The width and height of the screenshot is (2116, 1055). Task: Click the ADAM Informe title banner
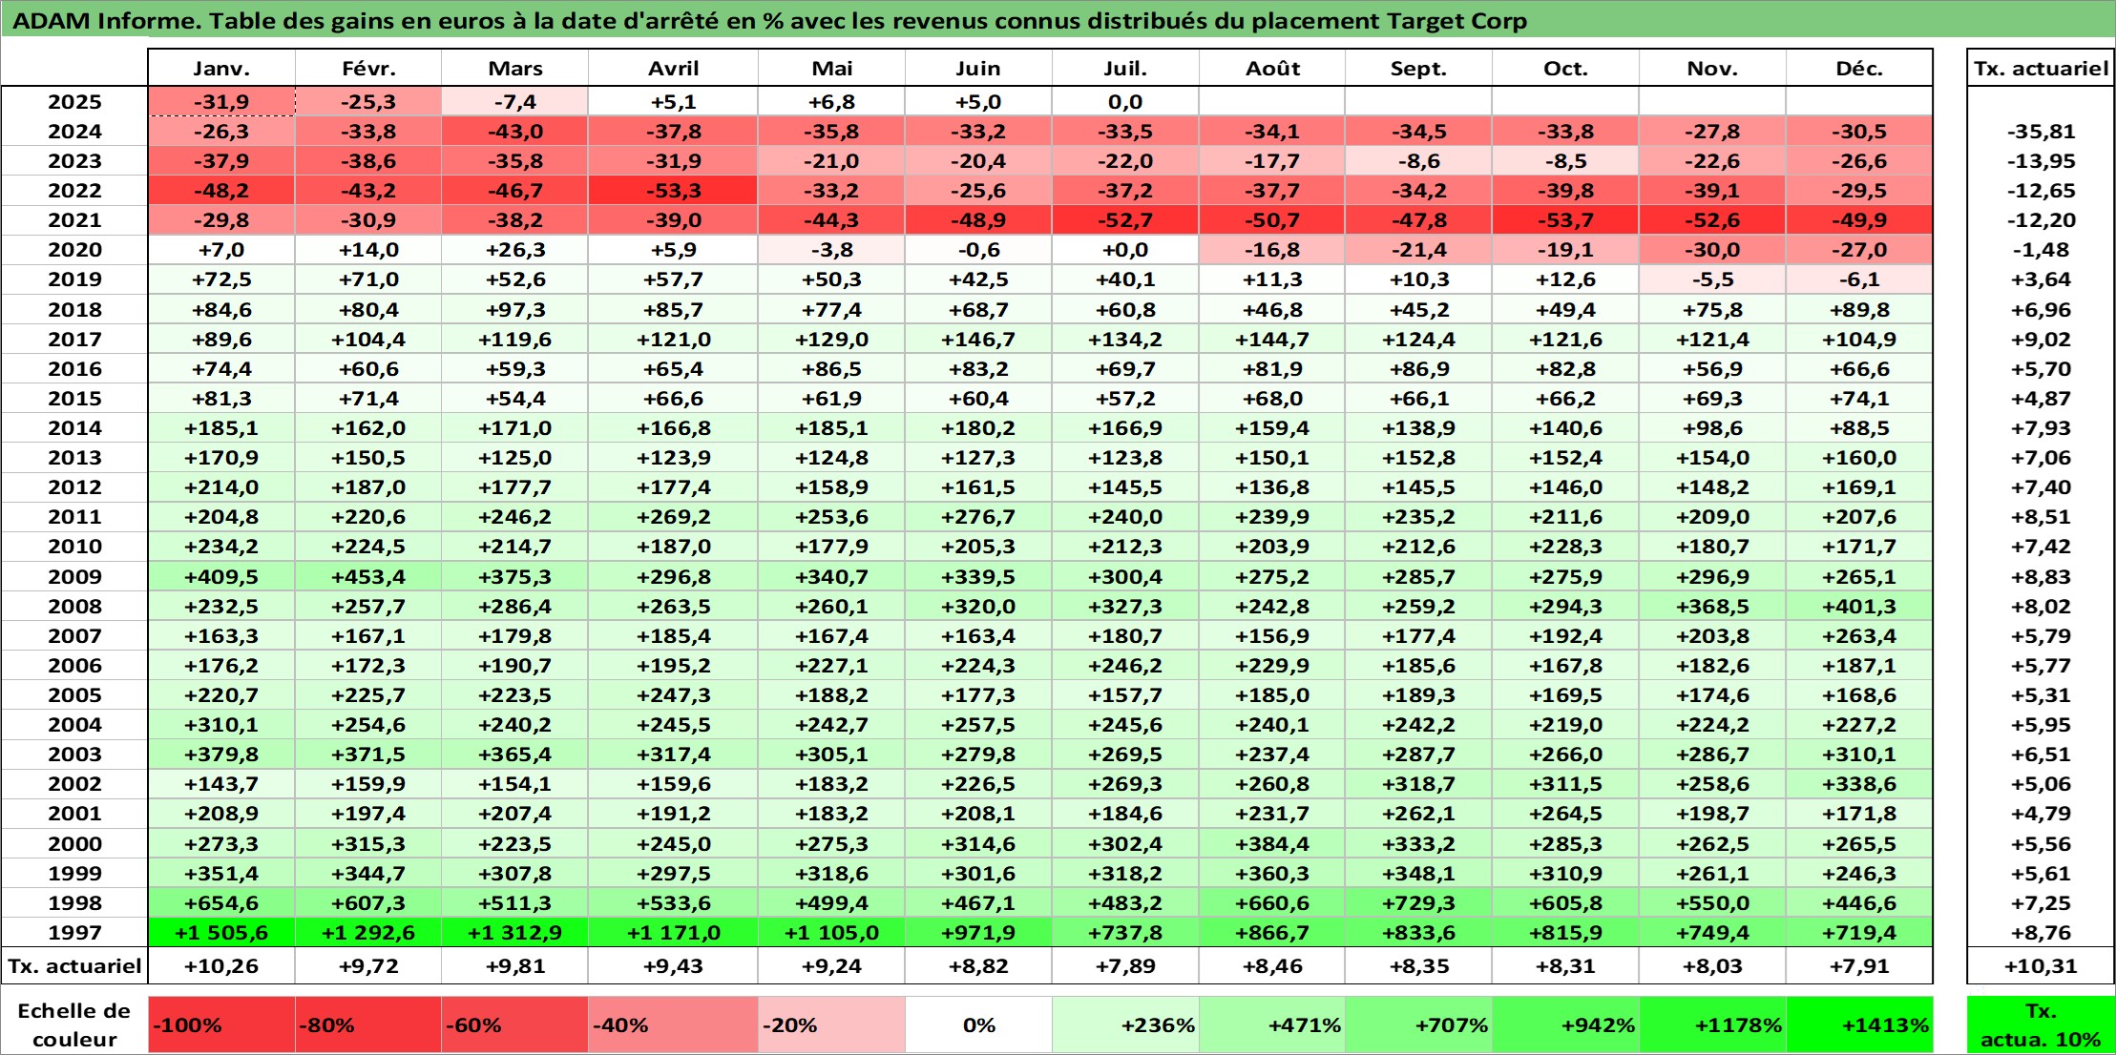point(1058,20)
